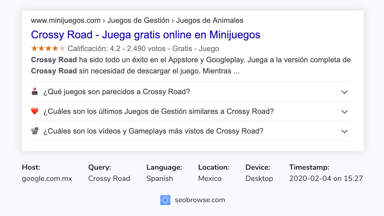The image size is (384, 216).
Task: Click the joystick icon next to the first question
Action: click(35, 92)
